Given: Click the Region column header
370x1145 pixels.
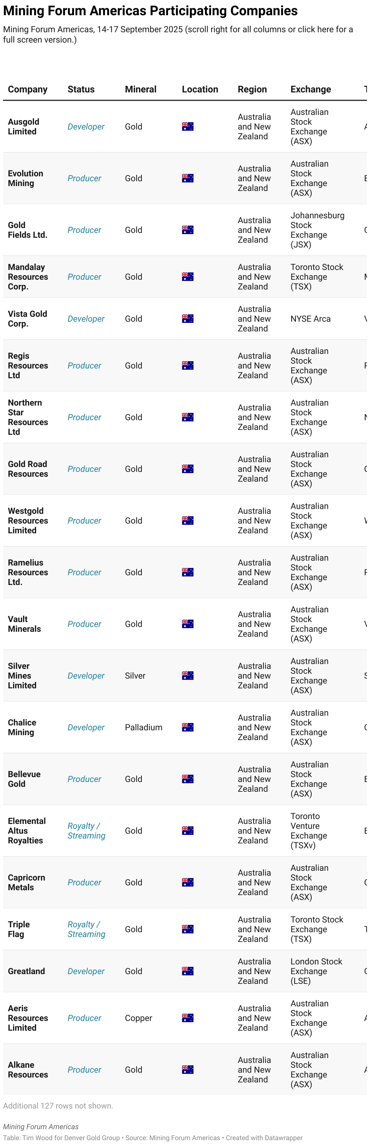Looking at the screenshot, I should [252, 89].
